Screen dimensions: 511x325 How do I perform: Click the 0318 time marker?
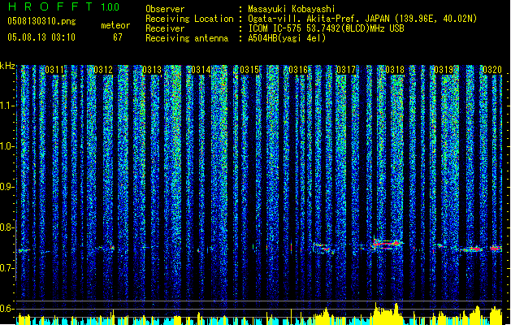point(395,69)
